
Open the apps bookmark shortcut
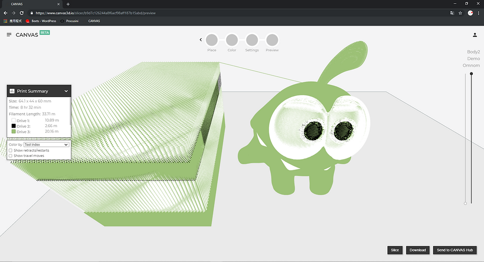pos(13,21)
